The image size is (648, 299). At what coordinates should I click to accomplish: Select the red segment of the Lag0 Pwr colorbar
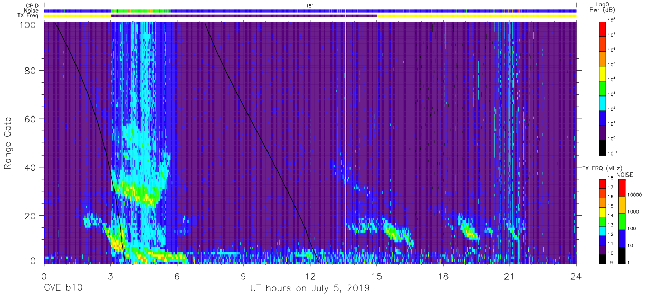coord(603,28)
